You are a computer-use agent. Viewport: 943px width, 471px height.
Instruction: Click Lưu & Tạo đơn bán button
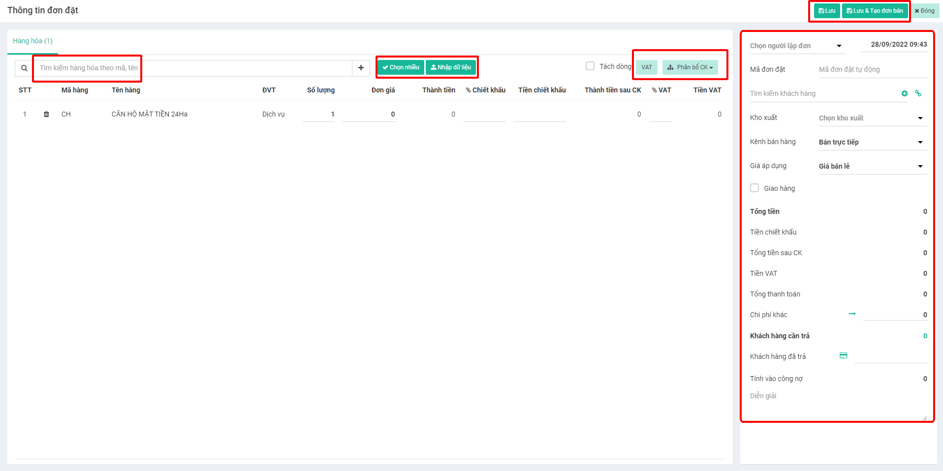pos(875,11)
